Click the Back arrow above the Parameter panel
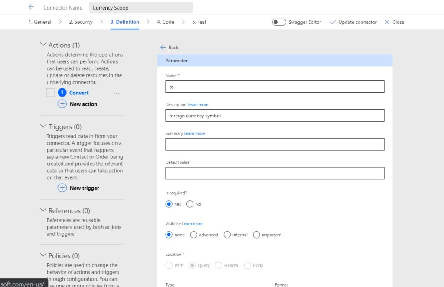Viewport: 444px width, 287px height. (163, 48)
